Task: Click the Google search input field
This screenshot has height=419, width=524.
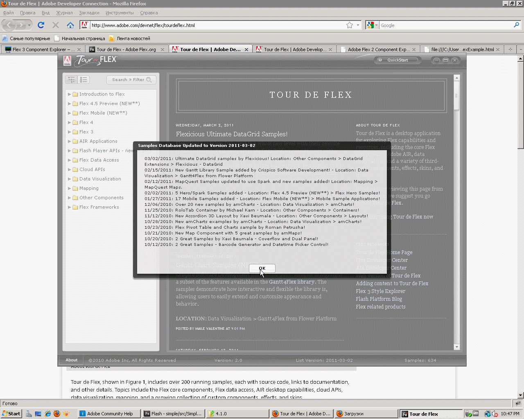Action: coord(445,25)
